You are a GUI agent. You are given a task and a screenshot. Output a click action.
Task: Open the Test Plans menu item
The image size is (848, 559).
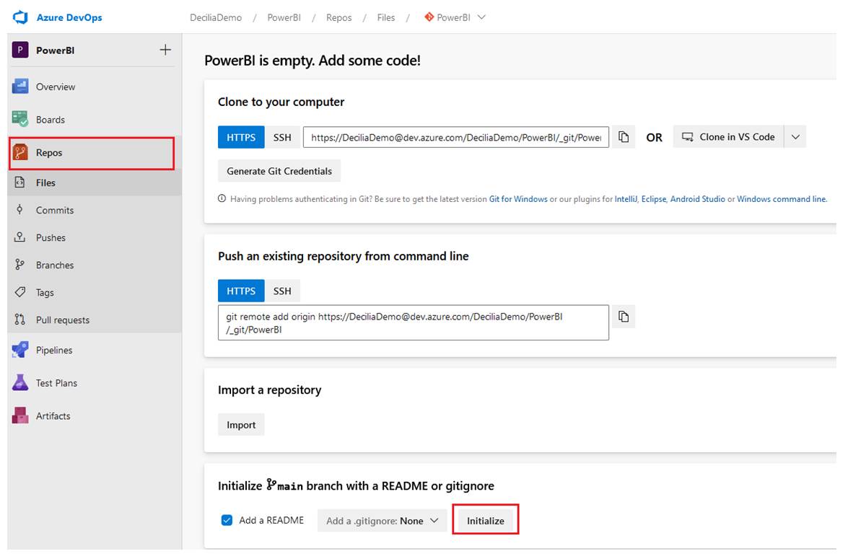click(94, 383)
